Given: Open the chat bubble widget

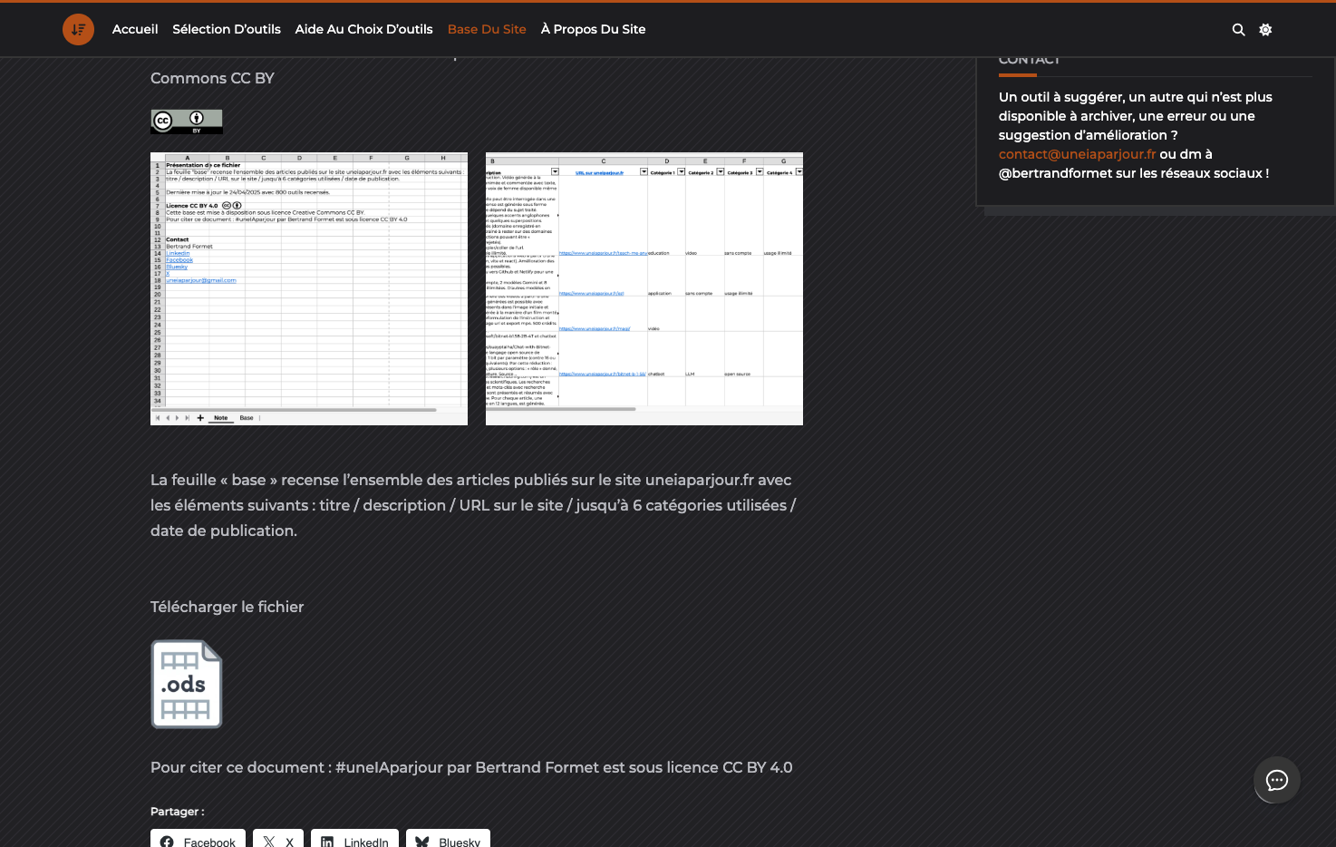Looking at the screenshot, I should click(1277, 781).
